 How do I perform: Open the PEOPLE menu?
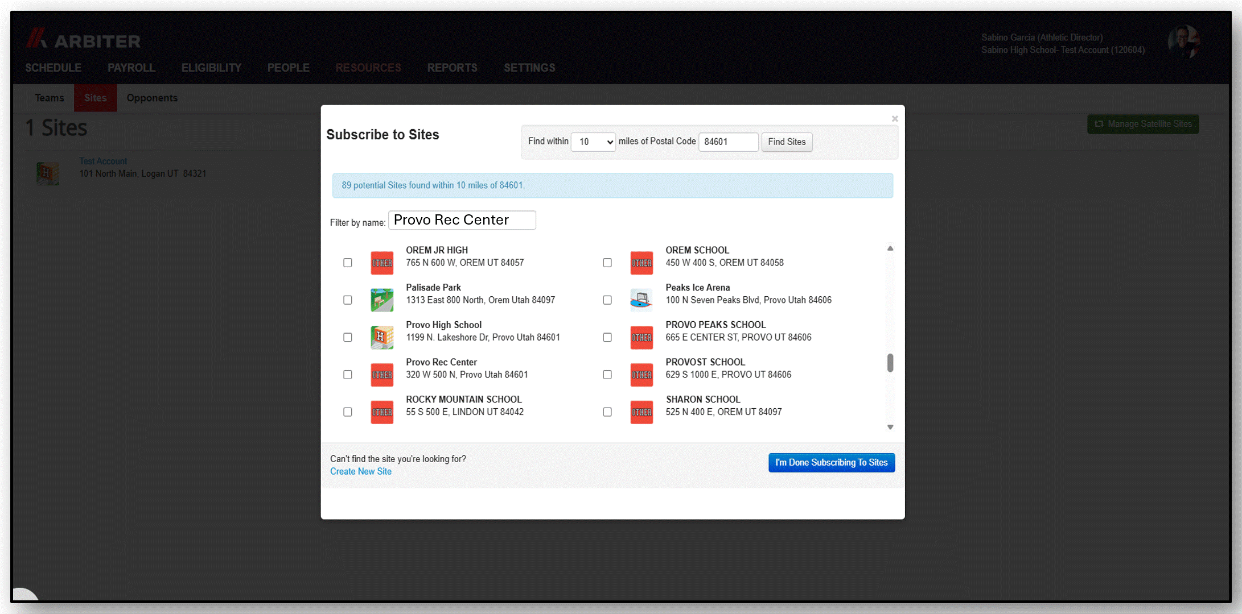point(289,68)
